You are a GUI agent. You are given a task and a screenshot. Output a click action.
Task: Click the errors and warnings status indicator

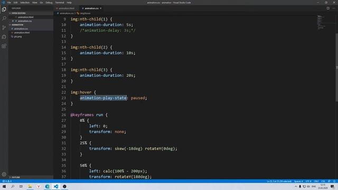[7, 181]
